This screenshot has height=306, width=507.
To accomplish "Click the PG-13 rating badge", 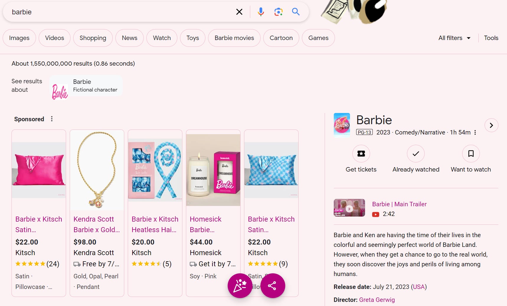I will click(364, 132).
